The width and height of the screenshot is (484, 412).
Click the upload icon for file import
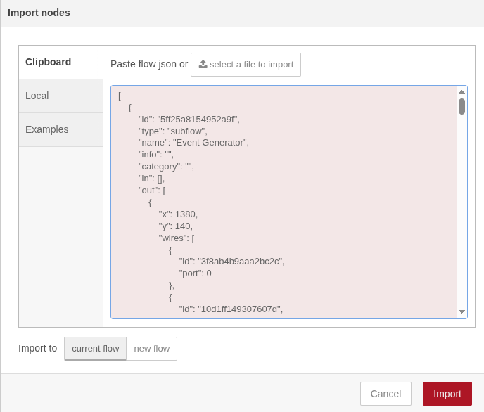point(203,64)
